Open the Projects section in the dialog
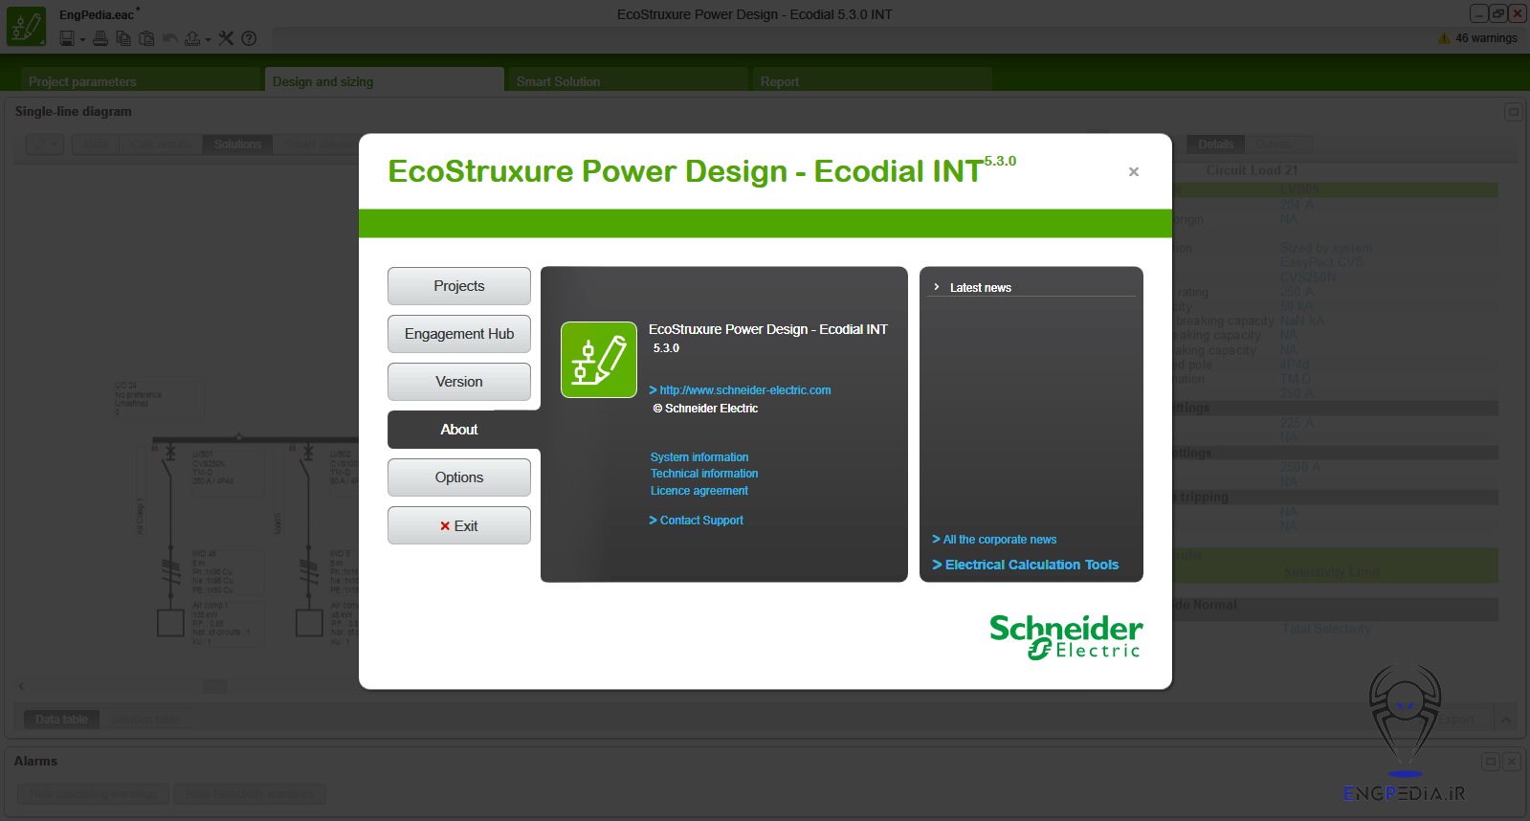 (x=459, y=286)
